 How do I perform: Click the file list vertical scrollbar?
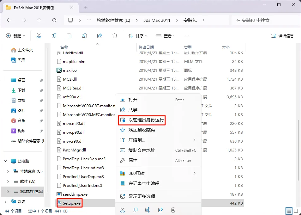[x=298, y=150]
